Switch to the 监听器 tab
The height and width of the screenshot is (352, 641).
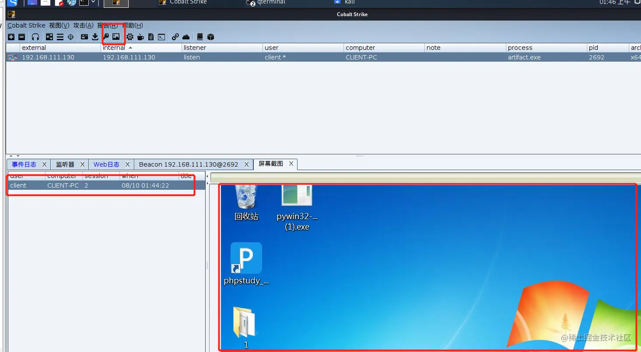click(x=65, y=164)
